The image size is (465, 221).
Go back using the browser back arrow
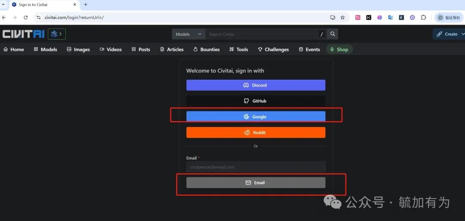(4, 18)
